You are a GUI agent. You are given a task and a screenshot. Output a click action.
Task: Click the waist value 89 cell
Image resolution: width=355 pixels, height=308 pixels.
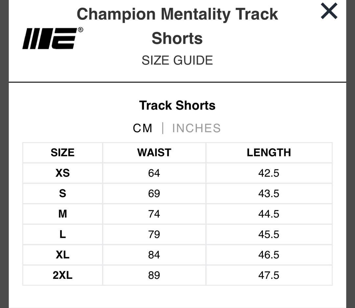tap(154, 275)
